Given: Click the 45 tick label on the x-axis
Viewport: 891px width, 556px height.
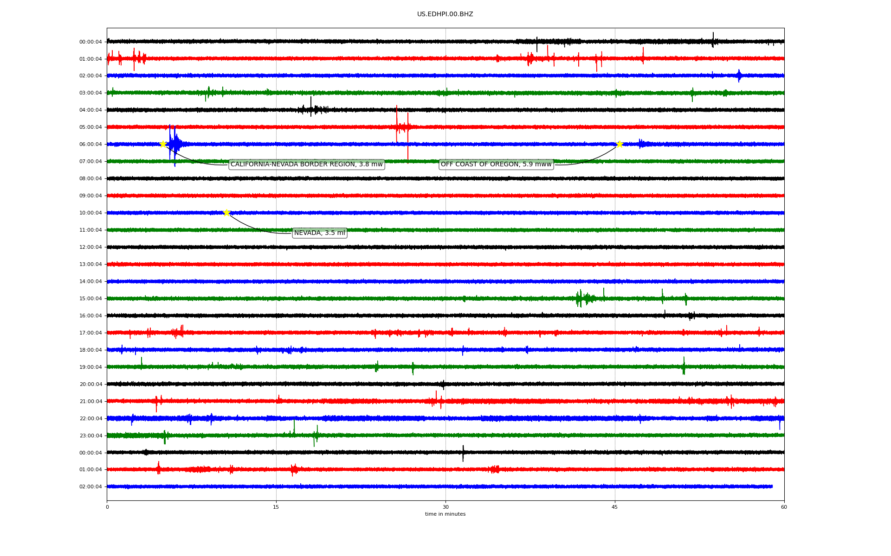Looking at the screenshot, I should 614,507.
